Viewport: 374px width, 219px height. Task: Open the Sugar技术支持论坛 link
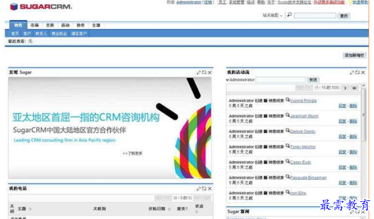(x=294, y=2)
